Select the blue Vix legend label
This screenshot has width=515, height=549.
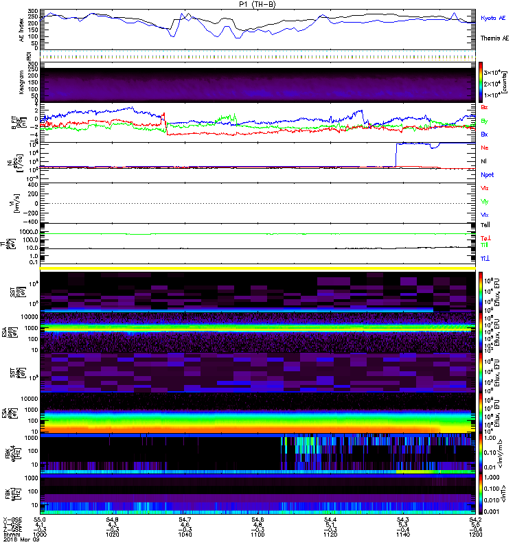pos(484,215)
